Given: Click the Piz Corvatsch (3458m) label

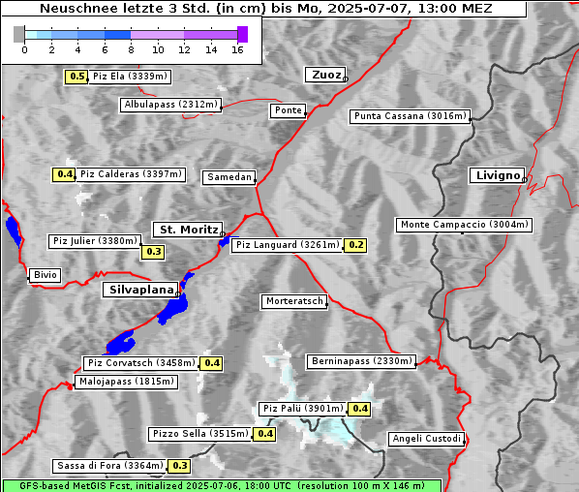Looking at the screenshot, I should (141, 363).
